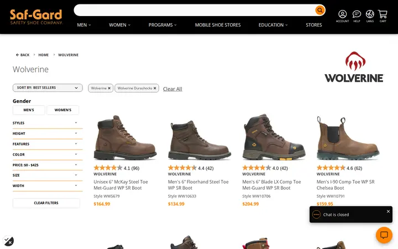Go Back via the breadcrumb
Image resolution: width=398 pixels, height=249 pixels.
pyautogui.click(x=23, y=55)
